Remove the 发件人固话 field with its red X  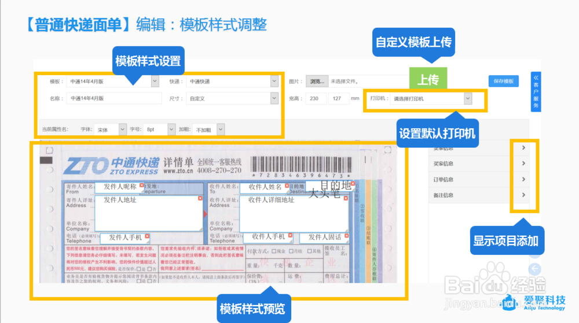(346, 236)
